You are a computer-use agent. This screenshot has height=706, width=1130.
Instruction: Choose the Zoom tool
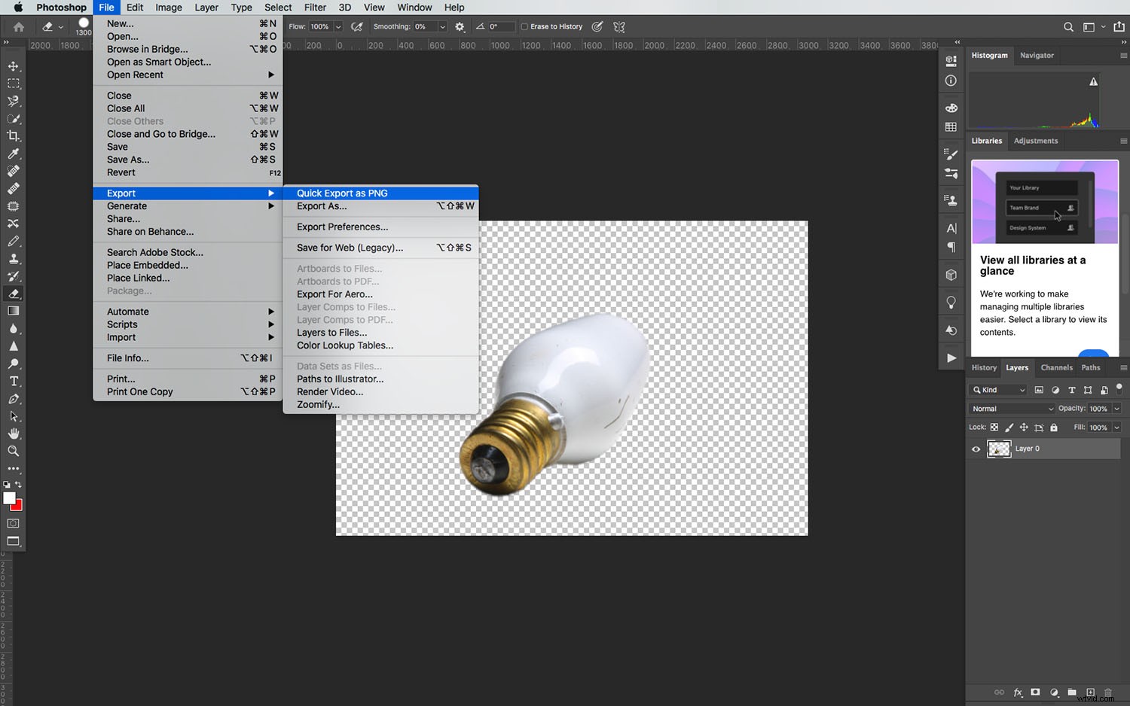click(x=14, y=451)
